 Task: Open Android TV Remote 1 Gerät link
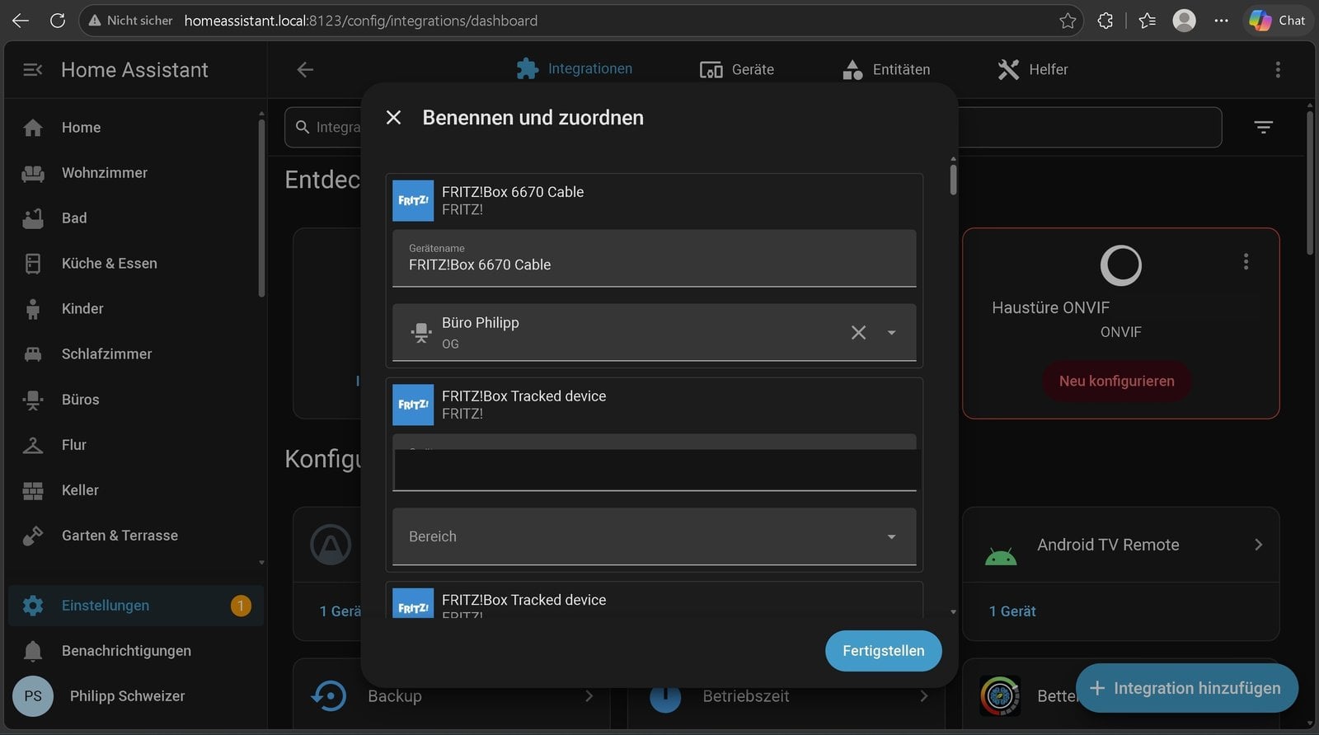pyautogui.click(x=1012, y=611)
